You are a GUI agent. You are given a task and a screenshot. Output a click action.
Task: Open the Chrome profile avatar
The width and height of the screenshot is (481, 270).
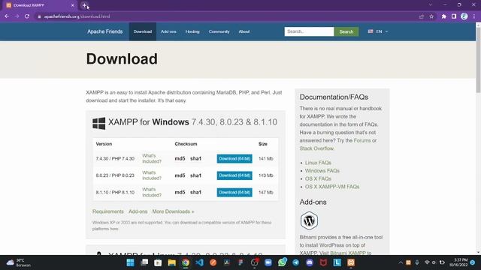click(464, 16)
